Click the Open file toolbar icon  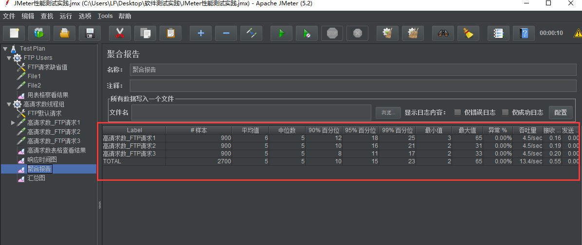[x=64, y=33]
